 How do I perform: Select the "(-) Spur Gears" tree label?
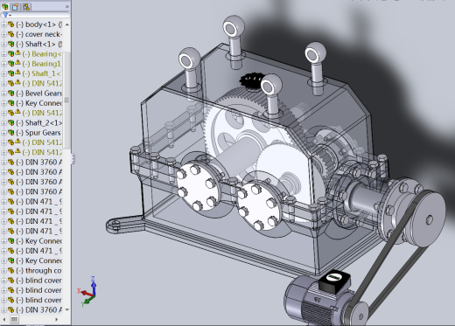tap(39, 133)
